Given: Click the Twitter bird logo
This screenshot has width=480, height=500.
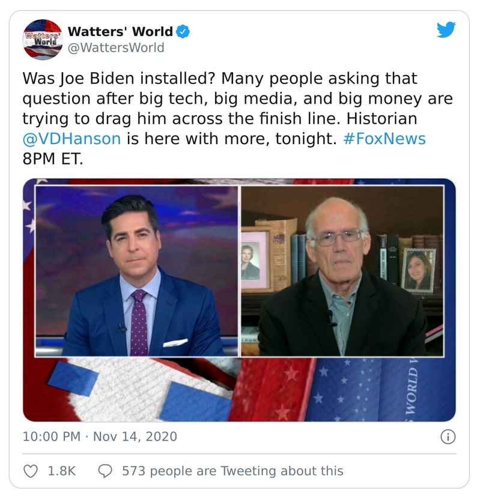Looking at the screenshot, I should pos(446,29).
